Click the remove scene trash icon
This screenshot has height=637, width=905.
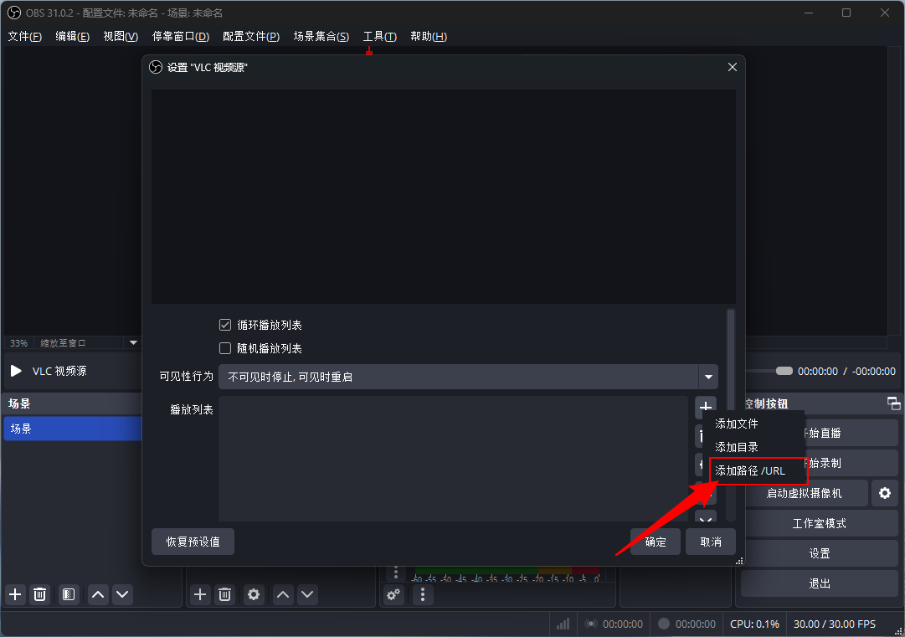[39, 594]
